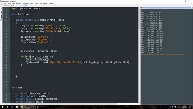This screenshot has width=193, height=109.
Task: Open the Encoding menu
Action: point(19,3)
